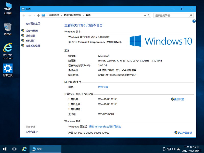
Task: Click the Windows Start button
Action: (5, 149)
